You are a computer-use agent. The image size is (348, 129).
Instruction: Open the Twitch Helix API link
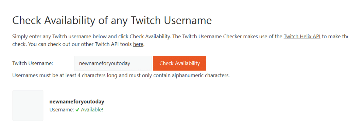[302, 37]
